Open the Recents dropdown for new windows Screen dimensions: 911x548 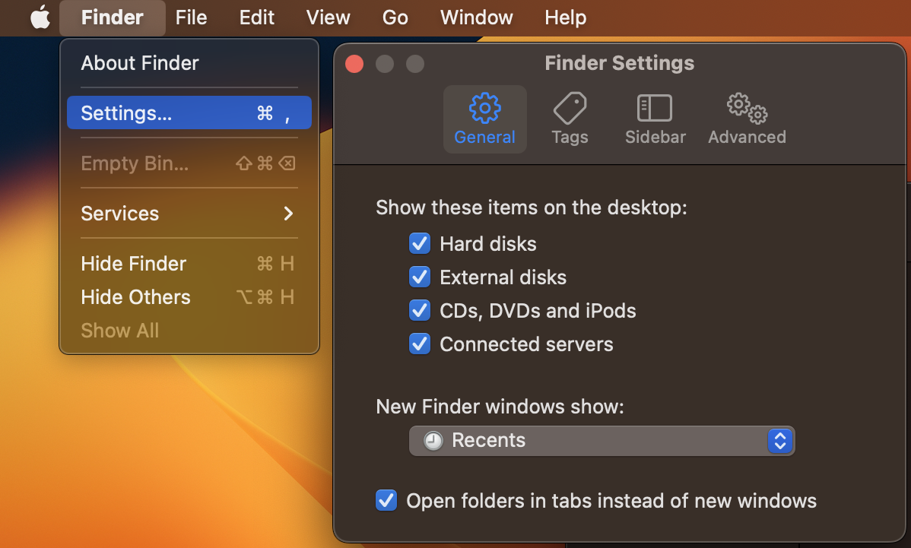602,441
